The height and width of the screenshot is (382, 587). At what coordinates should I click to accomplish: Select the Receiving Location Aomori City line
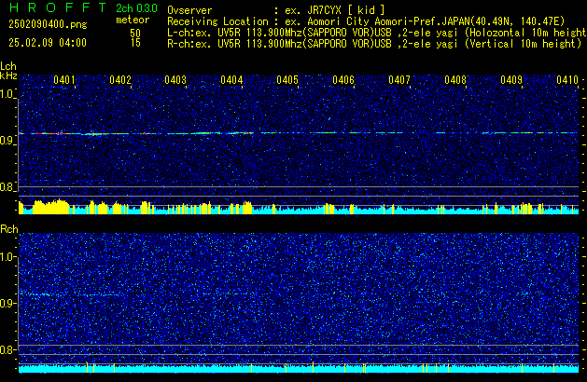point(366,21)
